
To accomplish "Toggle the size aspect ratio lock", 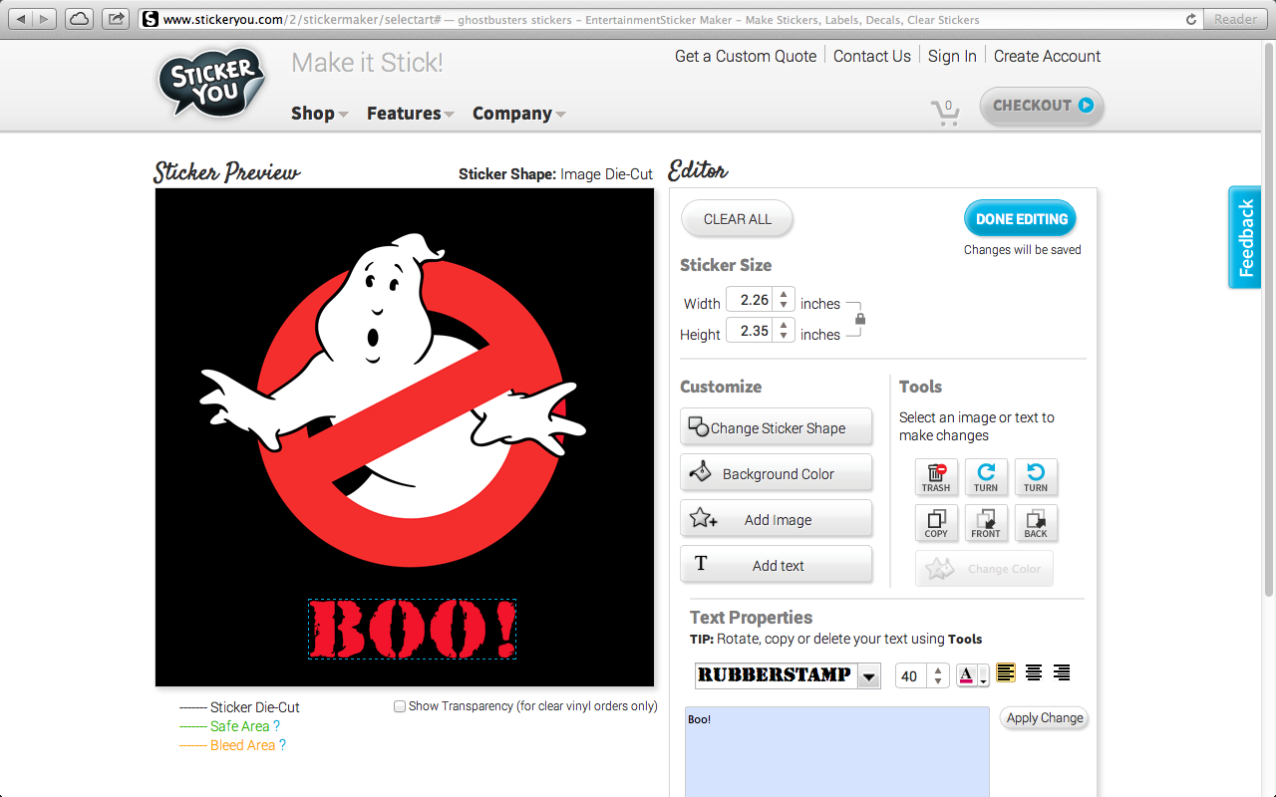I will click(860, 319).
